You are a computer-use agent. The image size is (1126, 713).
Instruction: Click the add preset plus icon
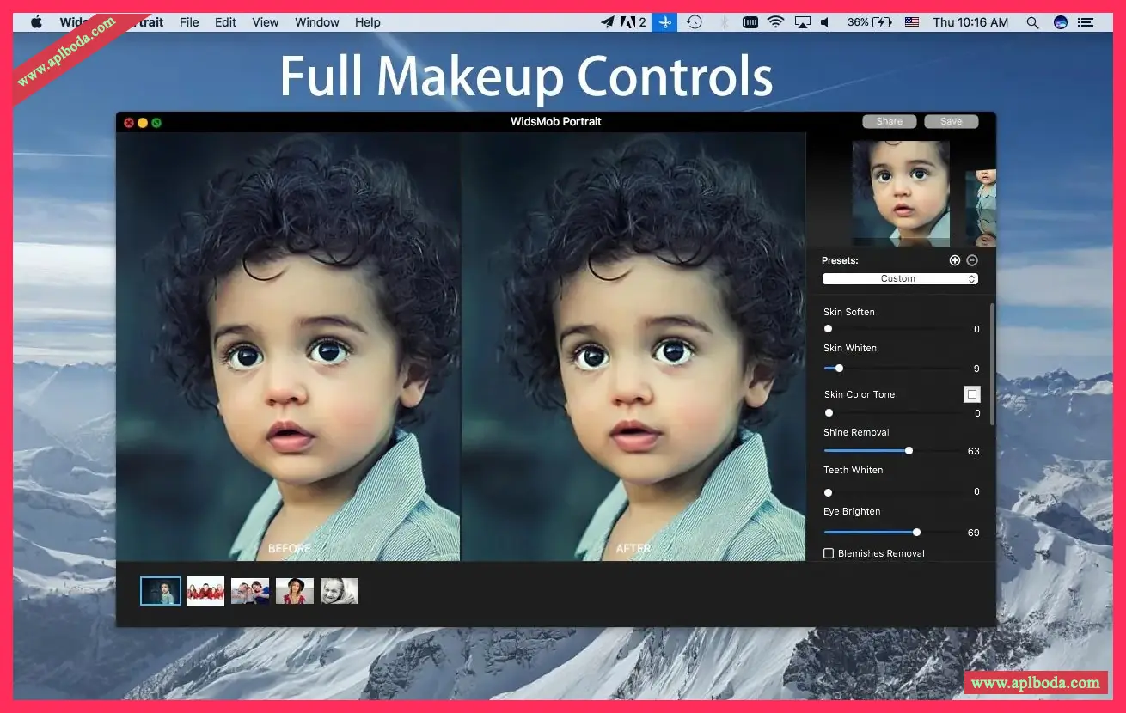pos(955,260)
